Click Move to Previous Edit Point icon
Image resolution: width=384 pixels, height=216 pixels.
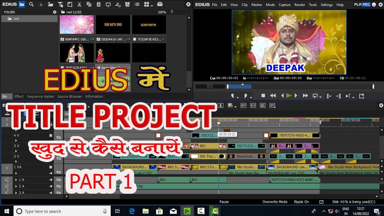[x=329, y=96]
